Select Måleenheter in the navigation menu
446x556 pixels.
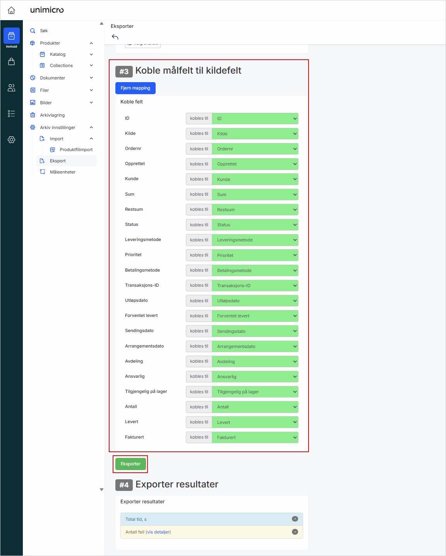click(62, 172)
